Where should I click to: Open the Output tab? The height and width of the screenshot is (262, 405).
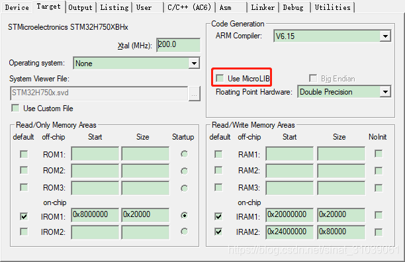[x=80, y=7]
